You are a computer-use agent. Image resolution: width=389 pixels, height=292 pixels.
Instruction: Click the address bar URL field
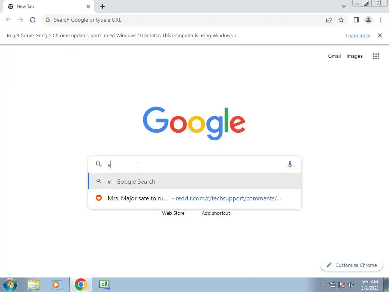click(x=183, y=20)
